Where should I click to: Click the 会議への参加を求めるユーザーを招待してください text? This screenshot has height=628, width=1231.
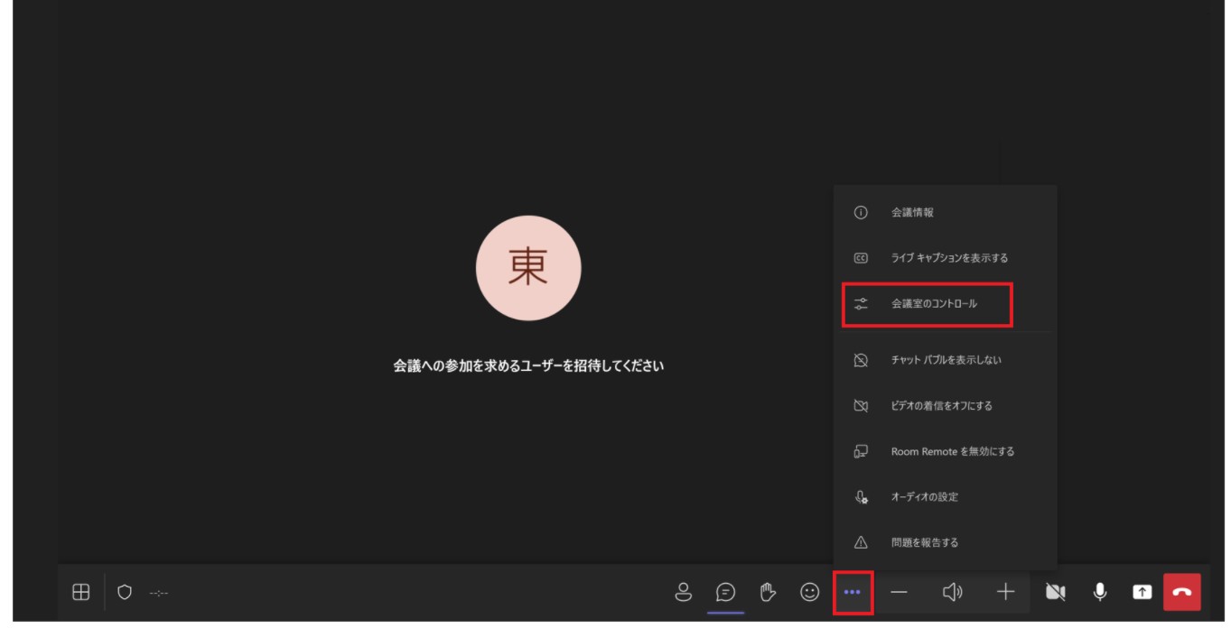click(x=528, y=366)
